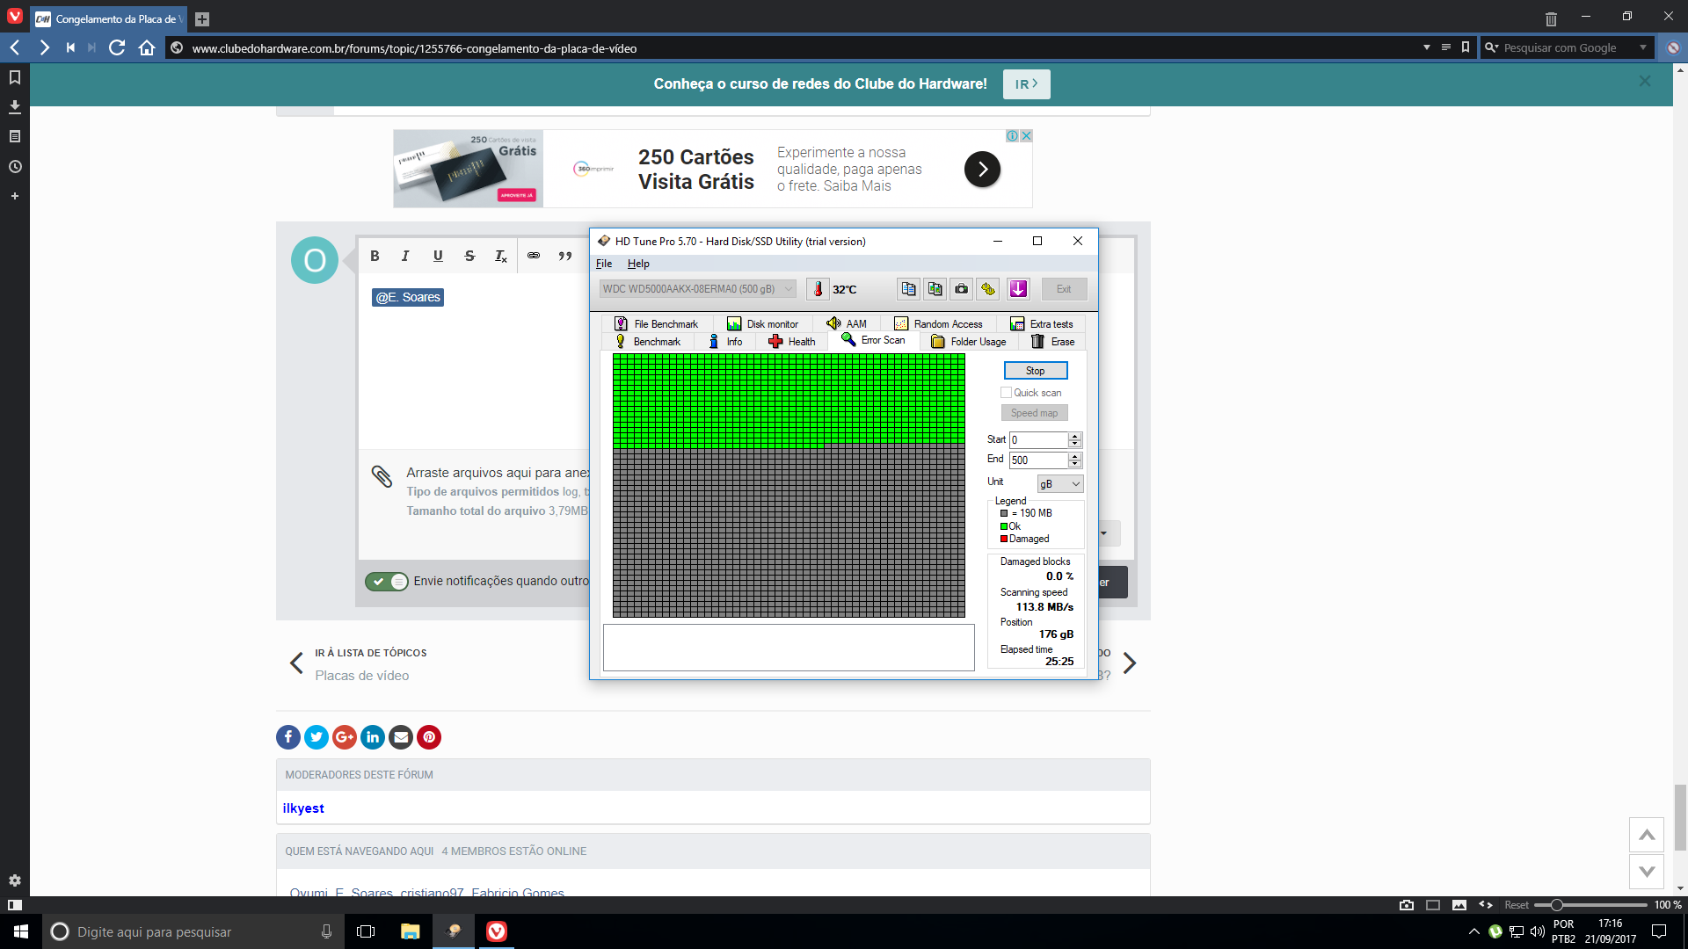
Task: Apply strikethrough formatting in the editor
Action: coord(469,256)
